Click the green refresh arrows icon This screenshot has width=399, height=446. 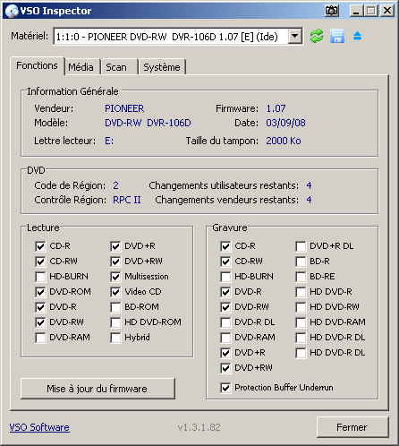tap(317, 37)
